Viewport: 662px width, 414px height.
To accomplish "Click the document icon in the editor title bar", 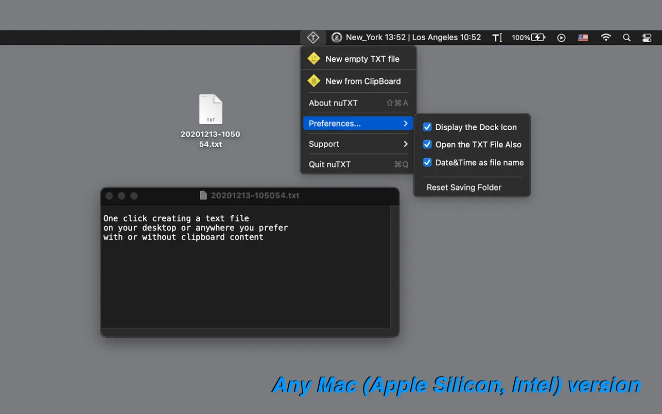I will click(x=202, y=196).
